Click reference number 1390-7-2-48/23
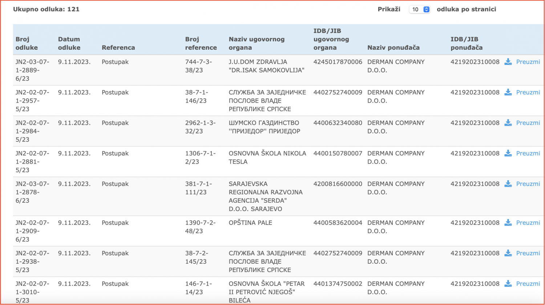Screen dimensions: 545x305 tap(200, 227)
